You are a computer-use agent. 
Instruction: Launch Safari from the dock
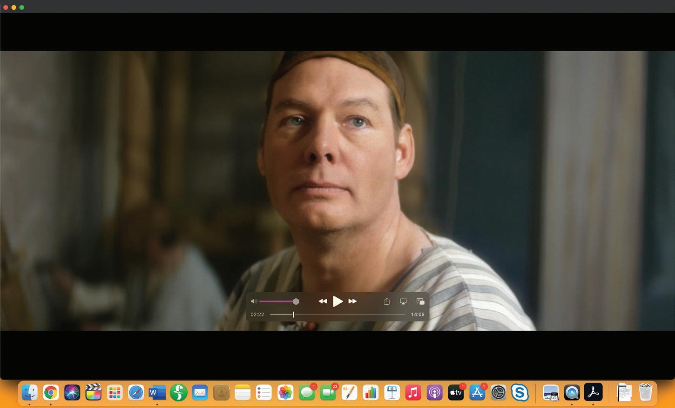point(136,393)
